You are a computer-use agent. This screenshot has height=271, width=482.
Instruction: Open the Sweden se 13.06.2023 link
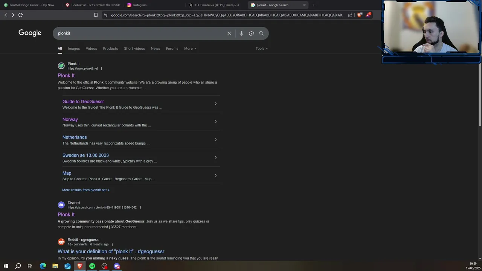[x=85, y=155]
